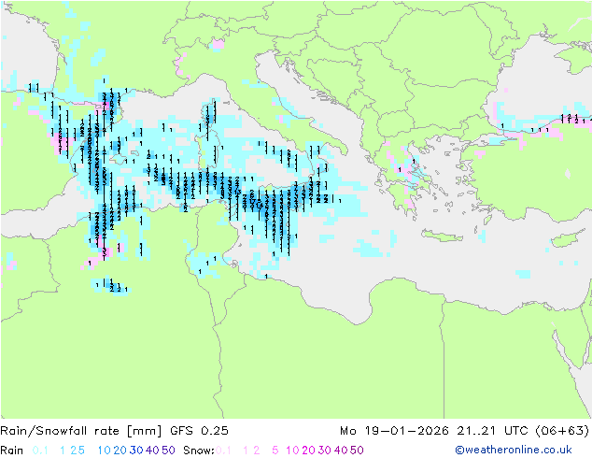Click the 'Rain' legend label
This screenshot has height=458, width=592.
click(12, 451)
